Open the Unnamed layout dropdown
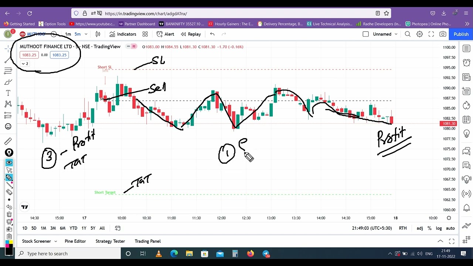Image resolution: width=473 pixels, height=266 pixels. click(385, 34)
